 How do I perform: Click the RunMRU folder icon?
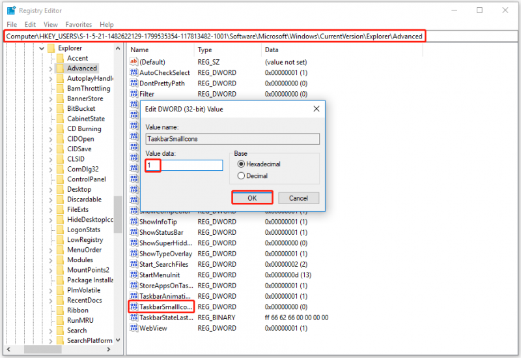tap(60, 320)
